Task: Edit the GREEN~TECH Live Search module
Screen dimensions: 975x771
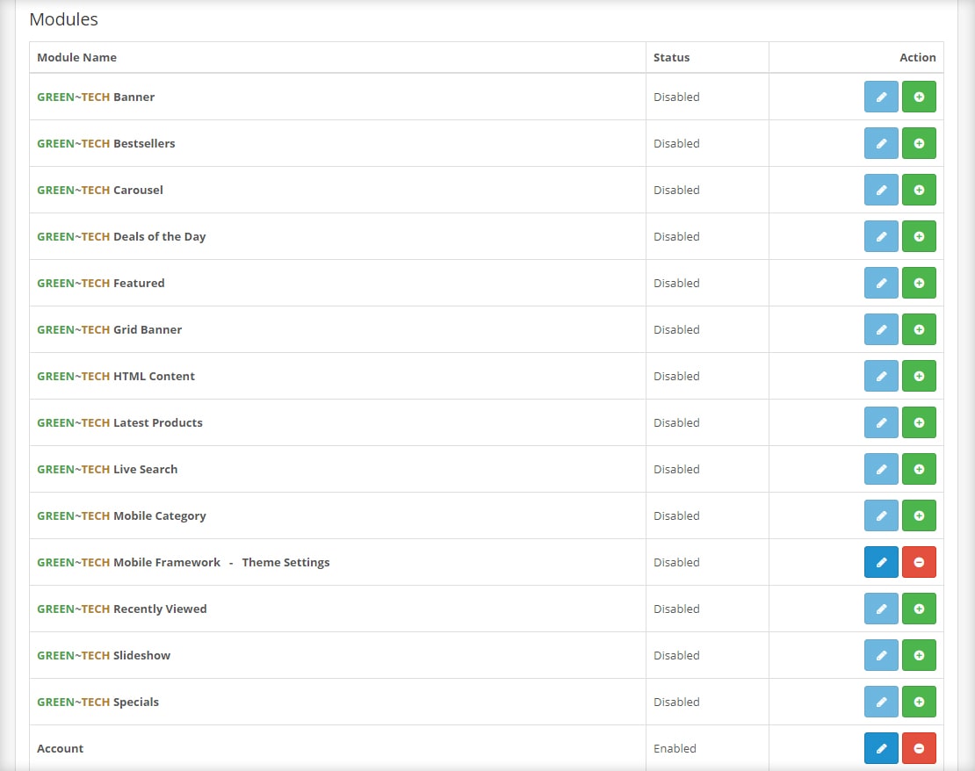Action: click(x=881, y=469)
